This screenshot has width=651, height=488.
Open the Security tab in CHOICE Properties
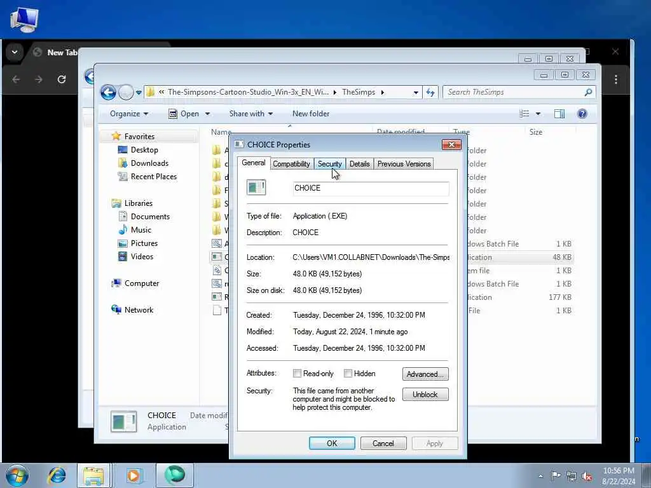point(330,164)
